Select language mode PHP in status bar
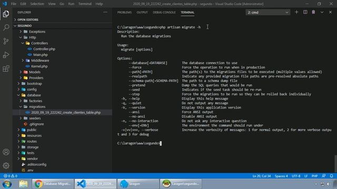Screen dimensions: 337x189 (x=314, y=176)
